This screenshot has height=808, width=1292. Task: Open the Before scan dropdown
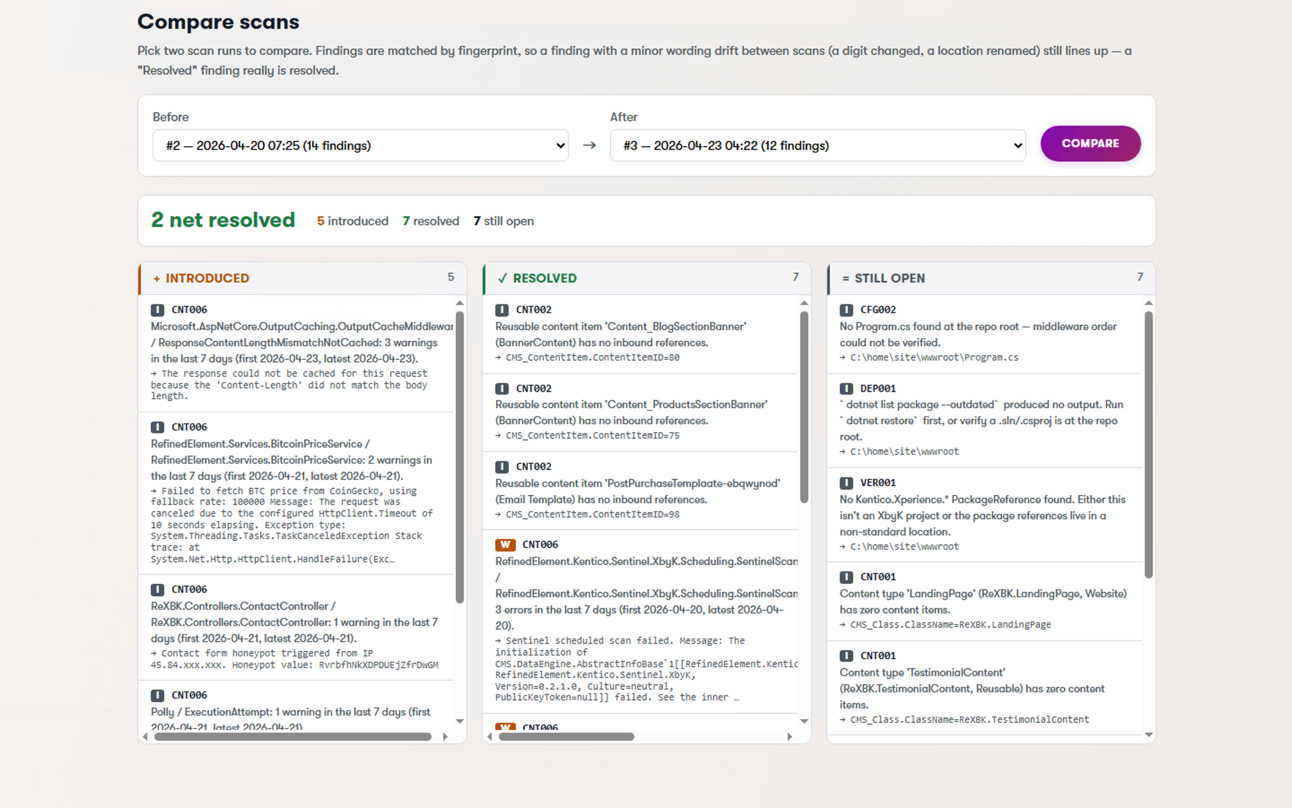pyautogui.click(x=360, y=145)
